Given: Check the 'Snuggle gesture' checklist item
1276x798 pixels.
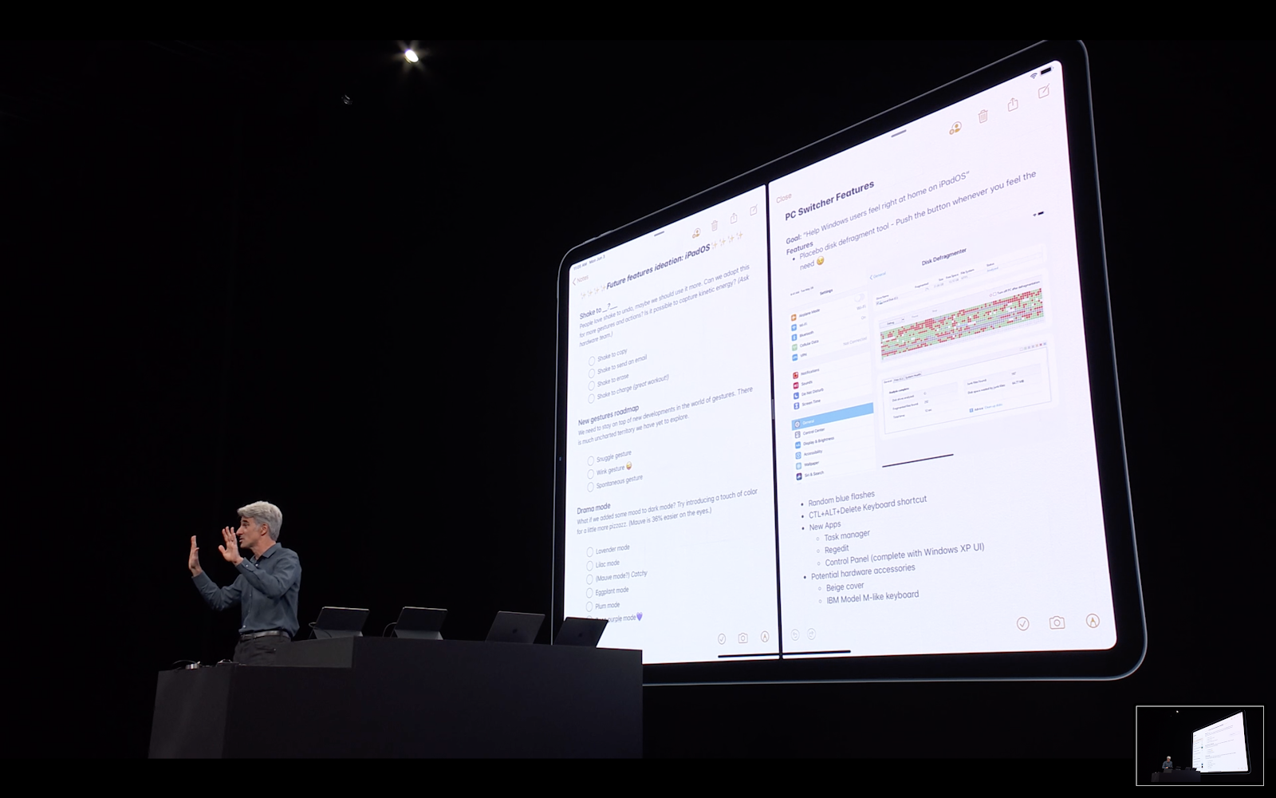Looking at the screenshot, I should pyautogui.click(x=591, y=461).
